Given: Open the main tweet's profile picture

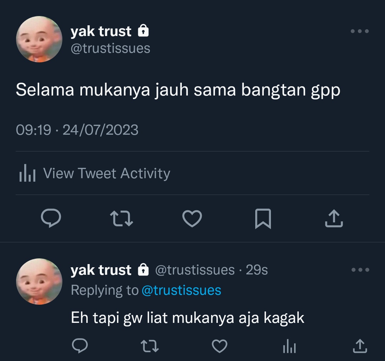Looking at the screenshot, I should click(x=39, y=39).
